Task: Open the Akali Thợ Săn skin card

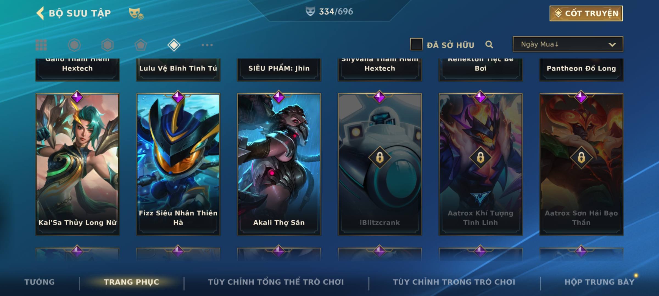Action: coord(279,164)
